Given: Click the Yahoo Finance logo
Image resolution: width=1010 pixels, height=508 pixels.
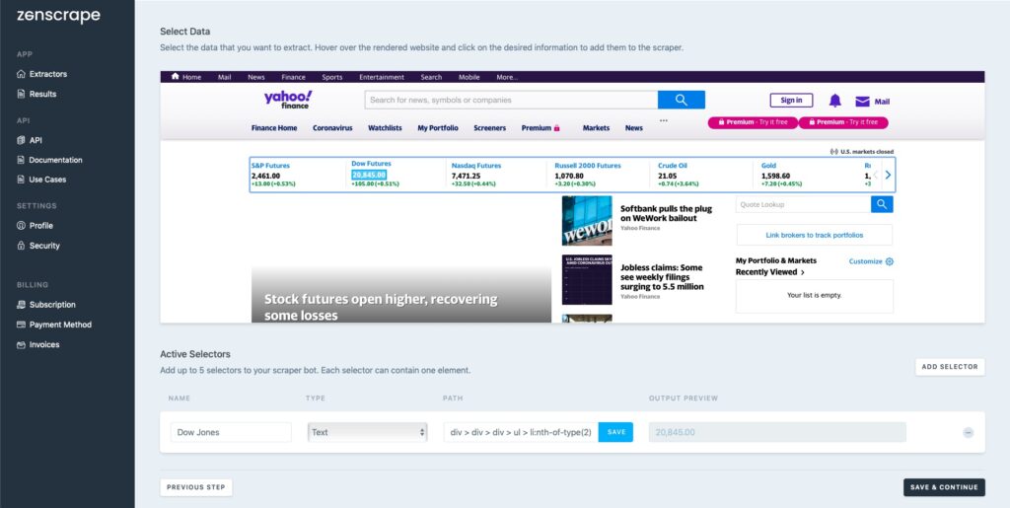Looking at the screenshot, I should (288, 100).
